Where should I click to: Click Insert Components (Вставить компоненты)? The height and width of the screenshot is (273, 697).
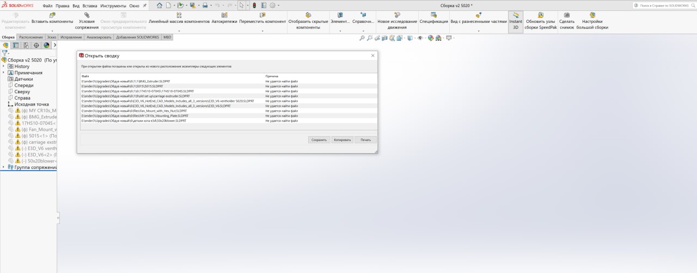coord(52,19)
